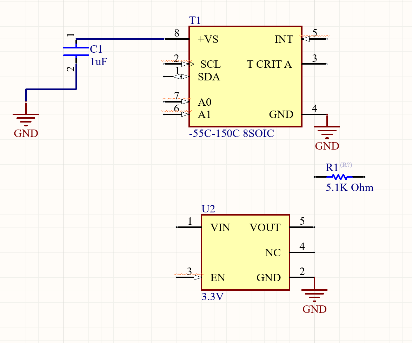Select the VOUT pin 5 of U2
The height and width of the screenshot is (343, 412).
pos(303,227)
